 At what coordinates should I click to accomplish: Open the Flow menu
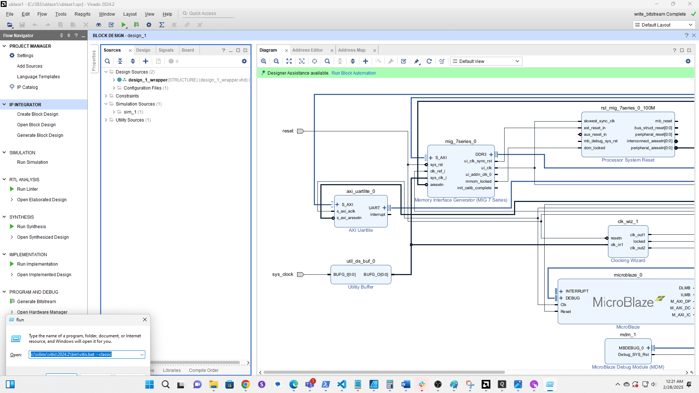(42, 14)
